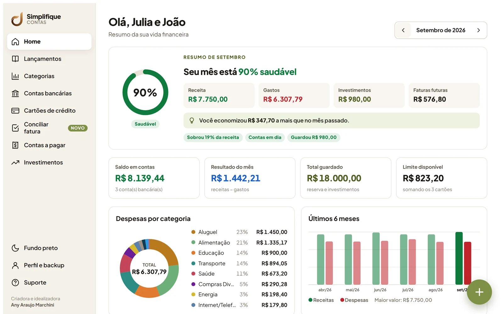Click the Investimentos trend arrow icon

click(x=15, y=163)
